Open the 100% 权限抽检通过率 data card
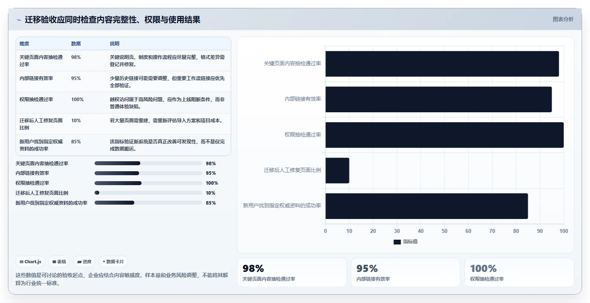The height and width of the screenshot is (303, 590). pos(519,272)
